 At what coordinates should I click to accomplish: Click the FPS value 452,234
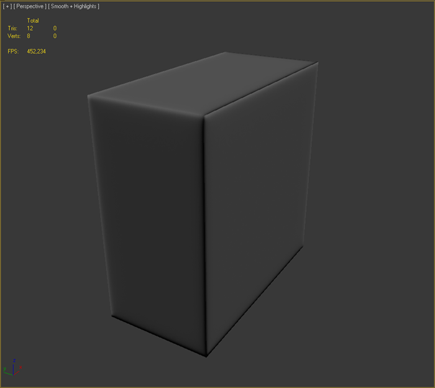pyautogui.click(x=36, y=52)
